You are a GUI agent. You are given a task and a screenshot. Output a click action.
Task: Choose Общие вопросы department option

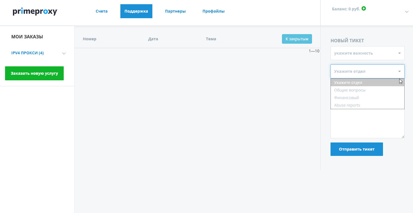click(x=368, y=90)
